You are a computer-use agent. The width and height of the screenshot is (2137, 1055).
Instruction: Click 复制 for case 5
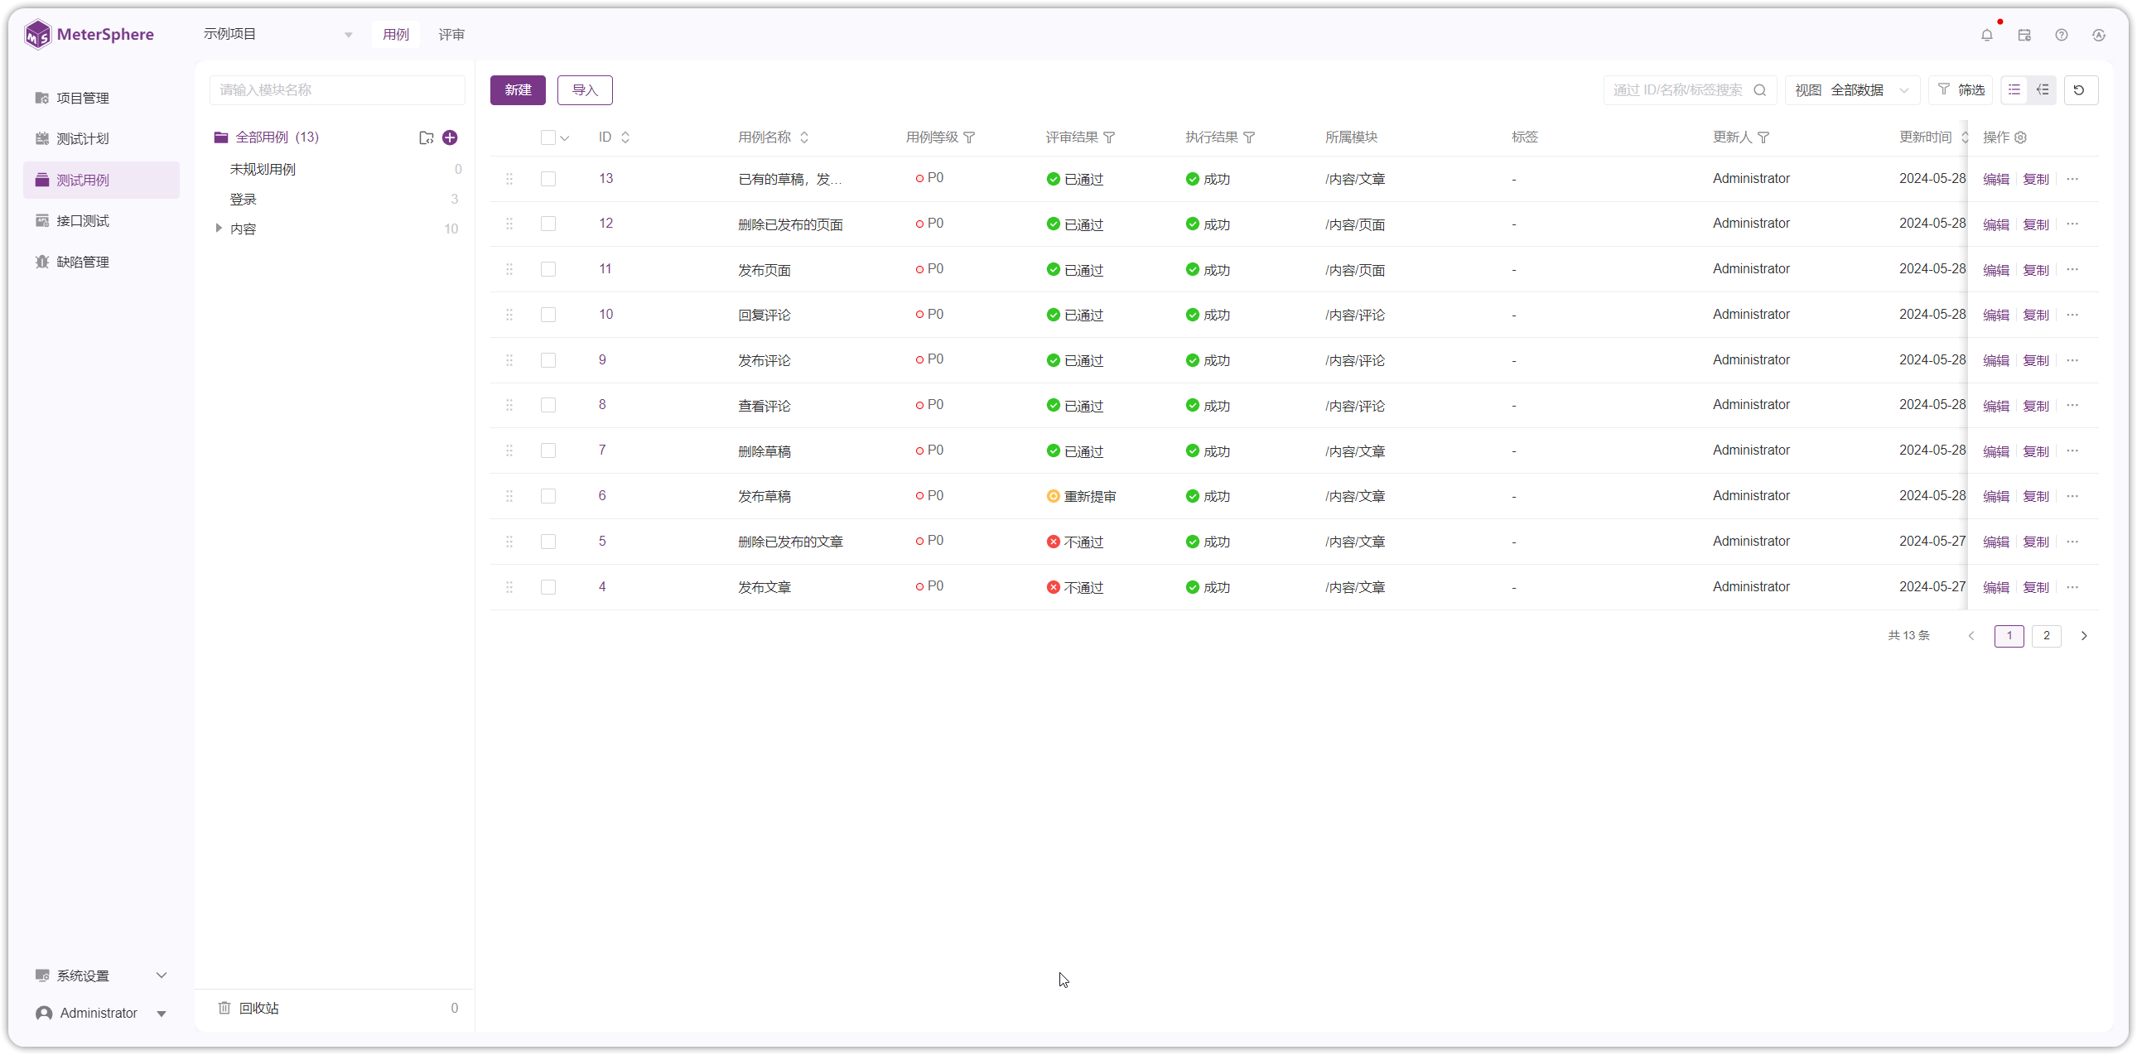[x=2035, y=542]
